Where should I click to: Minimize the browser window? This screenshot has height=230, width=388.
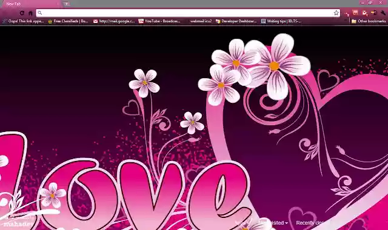click(363, 3)
